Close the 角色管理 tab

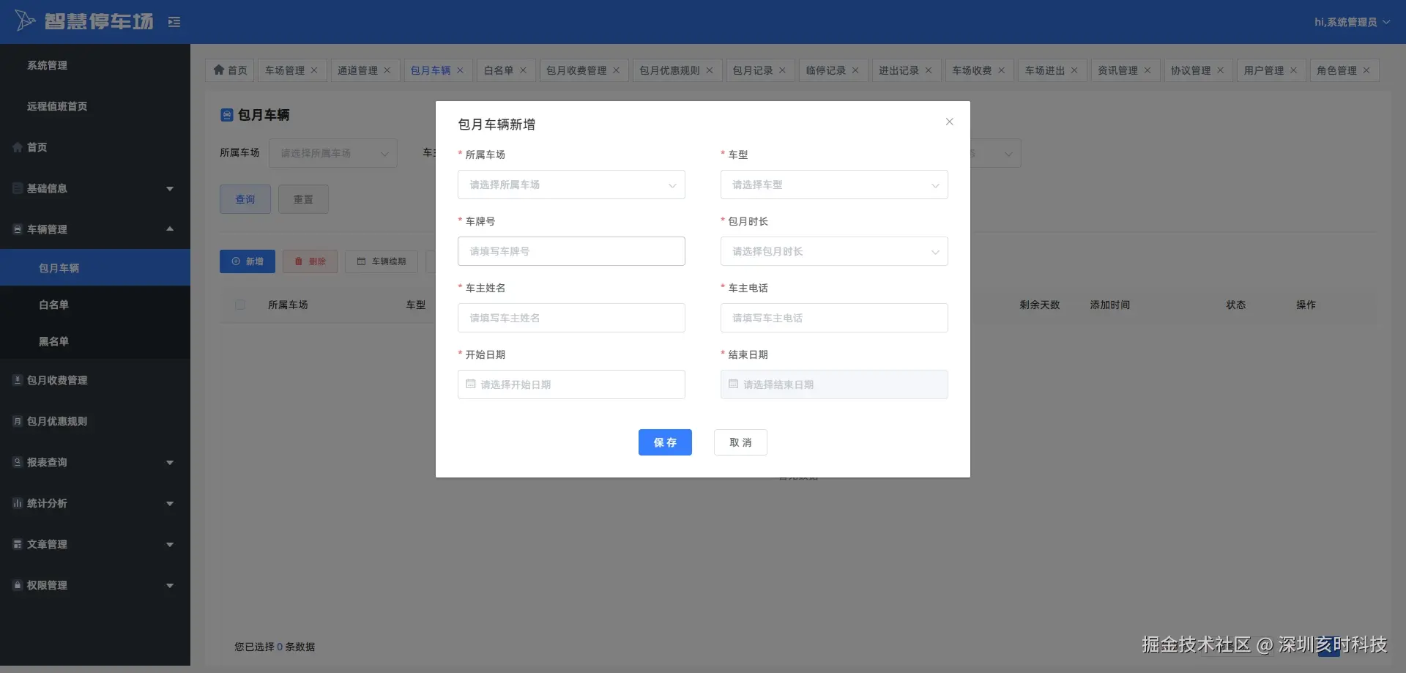[1366, 70]
